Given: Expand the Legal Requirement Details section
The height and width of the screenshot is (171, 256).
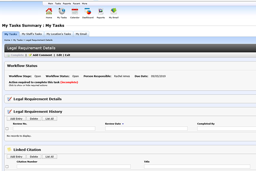Looking at the screenshot, I should pos(38,99).
